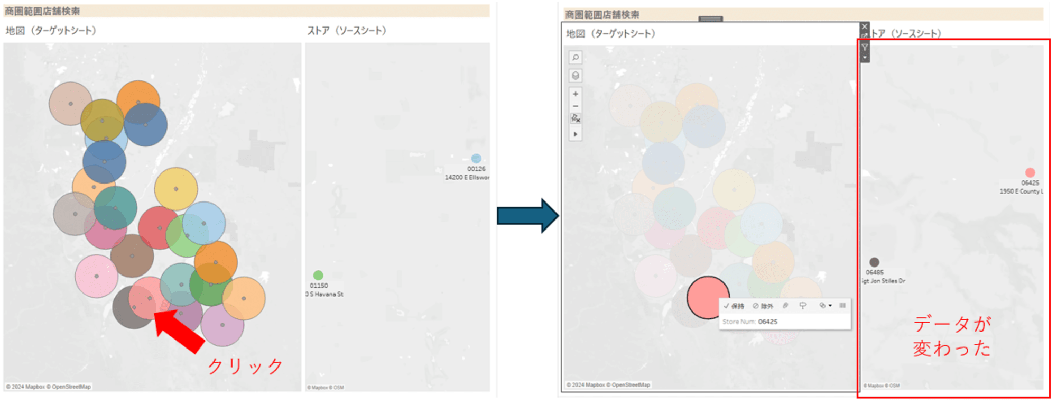This screenshot has height=403, width=1057.
Task: Zoom in using the plus button
Action: [576, 94]
